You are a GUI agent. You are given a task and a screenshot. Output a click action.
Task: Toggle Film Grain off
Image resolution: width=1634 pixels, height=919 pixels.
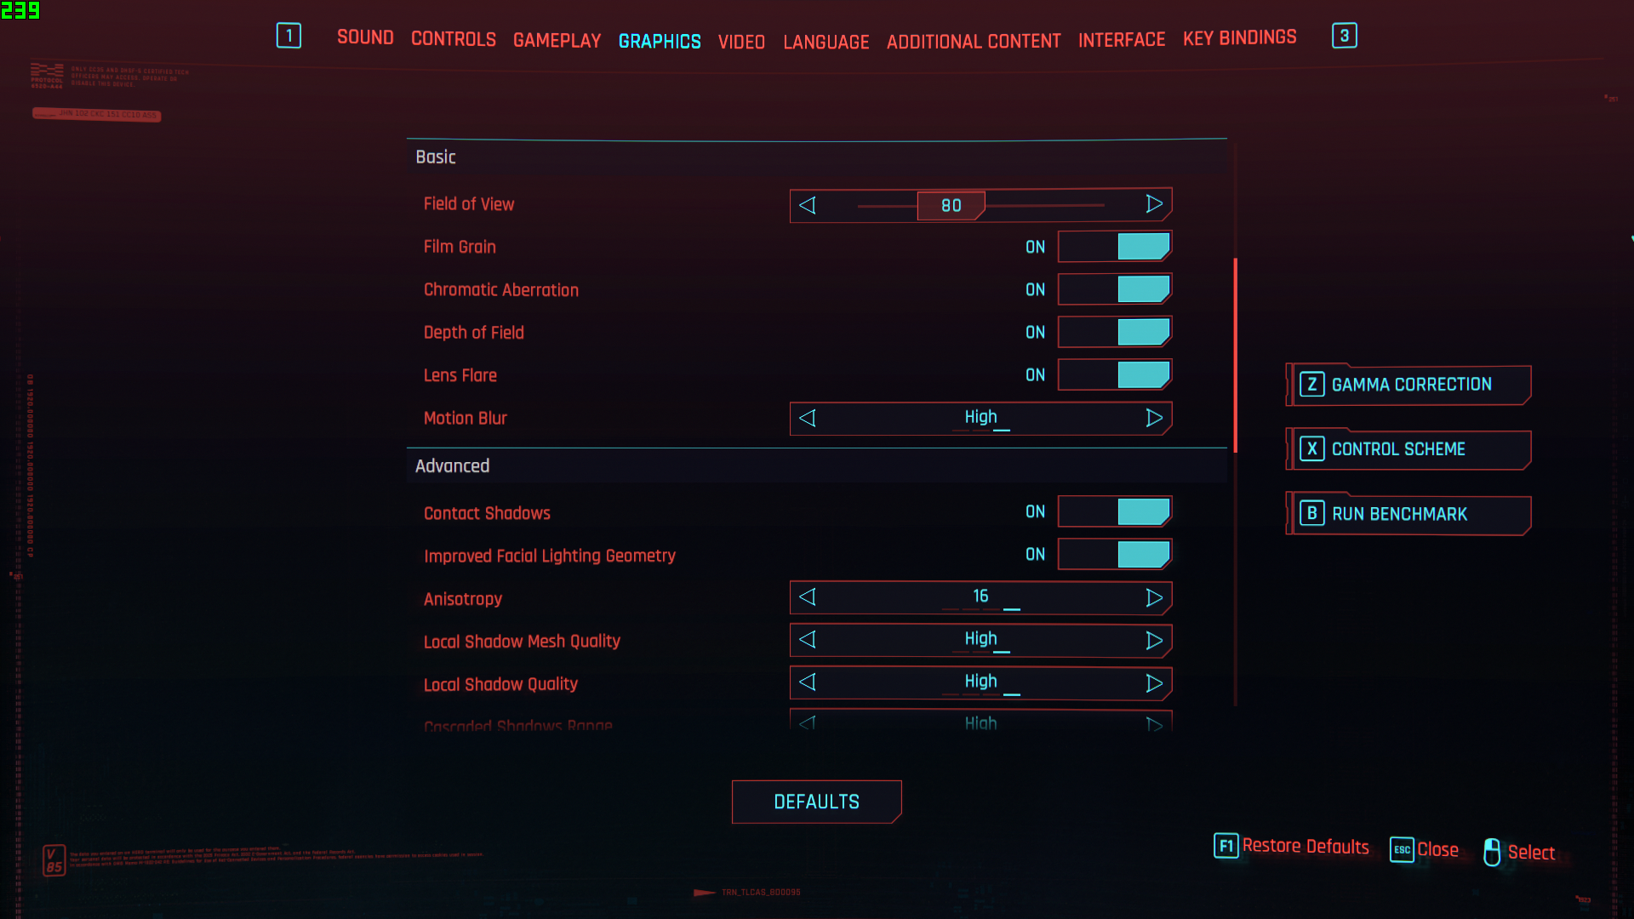point(1114,247)
